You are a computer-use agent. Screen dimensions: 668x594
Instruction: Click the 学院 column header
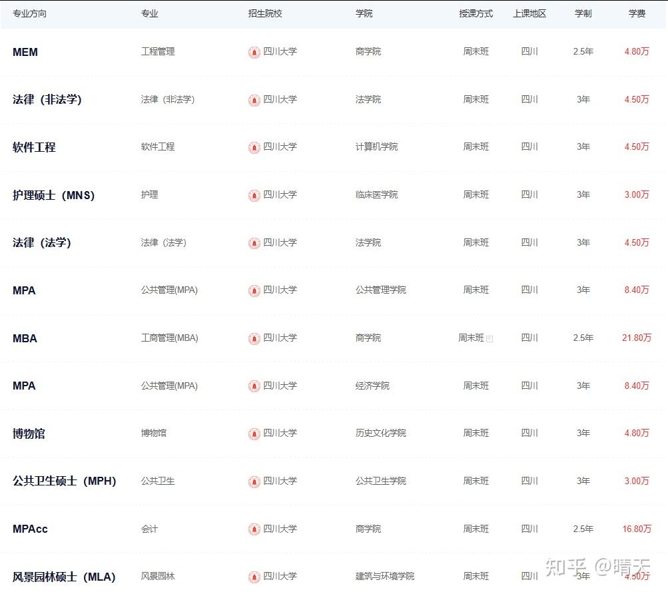[x=364, y=13]
